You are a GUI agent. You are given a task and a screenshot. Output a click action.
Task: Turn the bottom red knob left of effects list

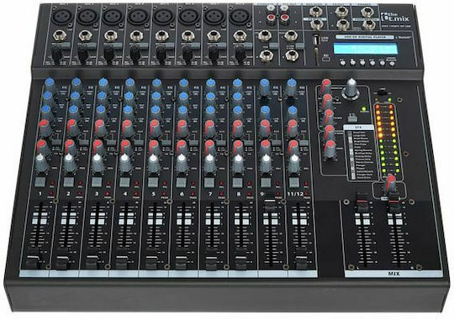pyautogui.click(x=330, y=149)
